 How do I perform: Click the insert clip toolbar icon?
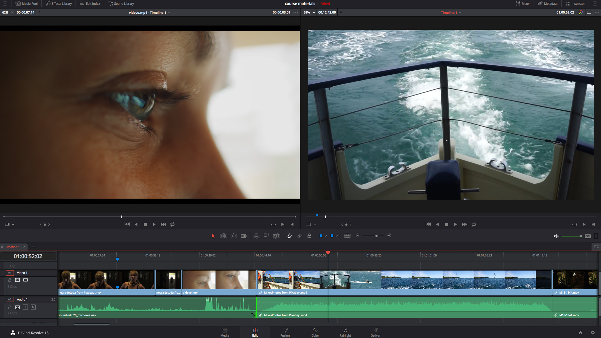(x=256, y=236)
